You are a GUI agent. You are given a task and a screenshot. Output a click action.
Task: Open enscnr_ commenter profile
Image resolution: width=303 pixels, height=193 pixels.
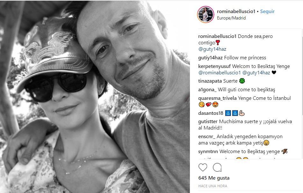207,137
